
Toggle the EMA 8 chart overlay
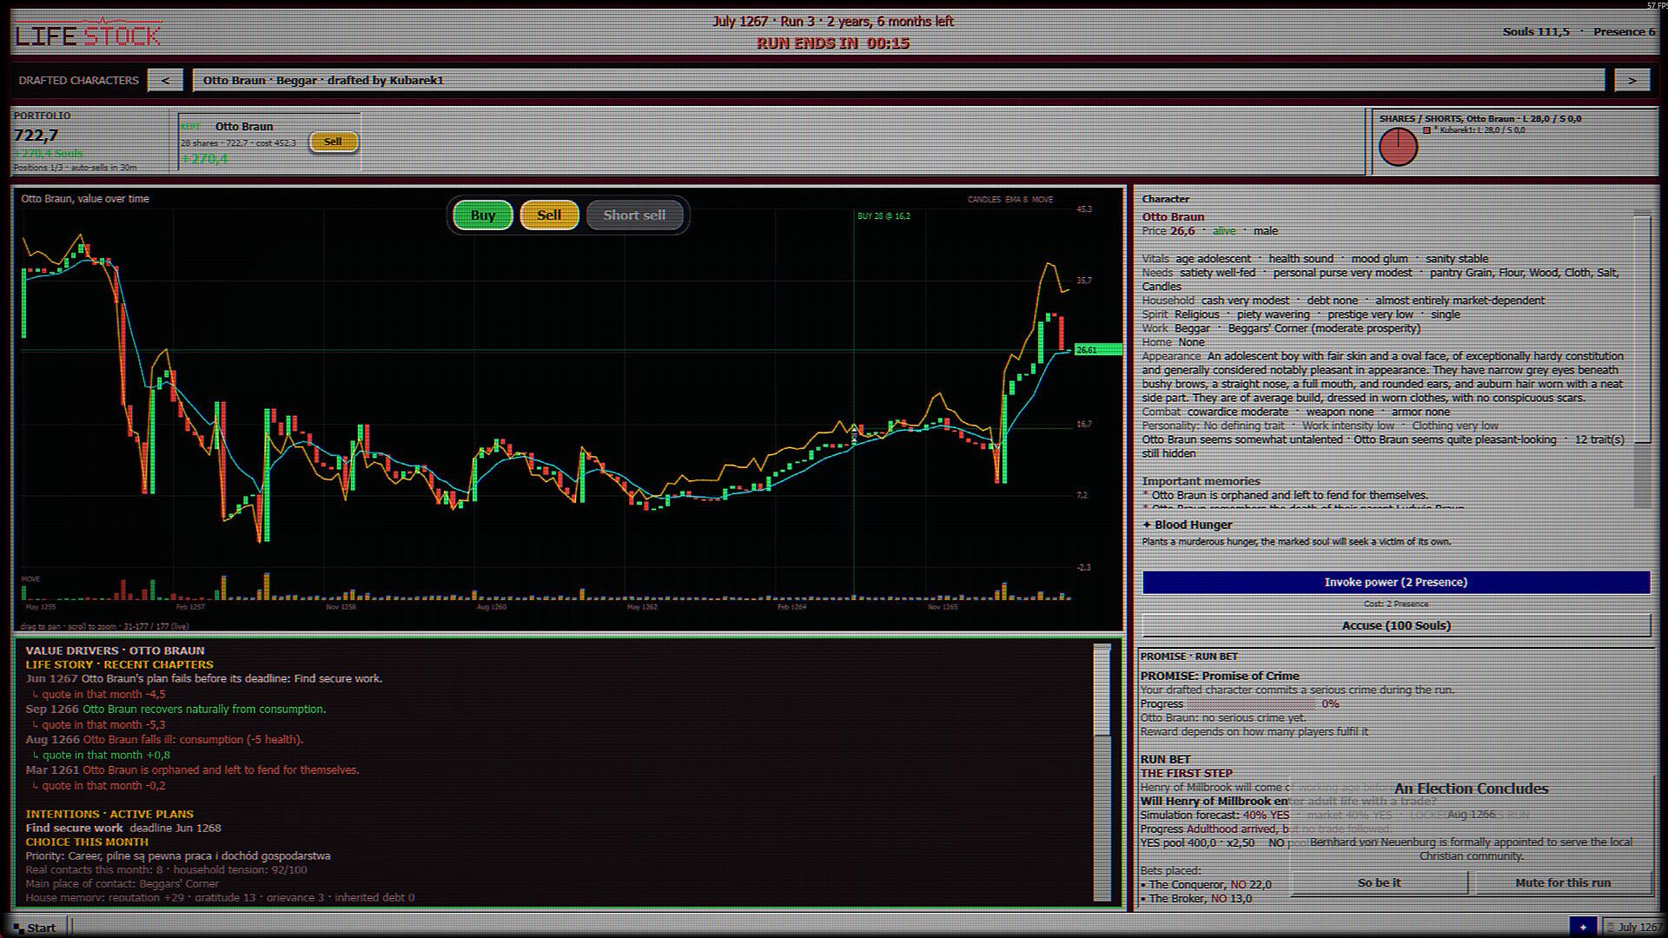(1016, 200)
